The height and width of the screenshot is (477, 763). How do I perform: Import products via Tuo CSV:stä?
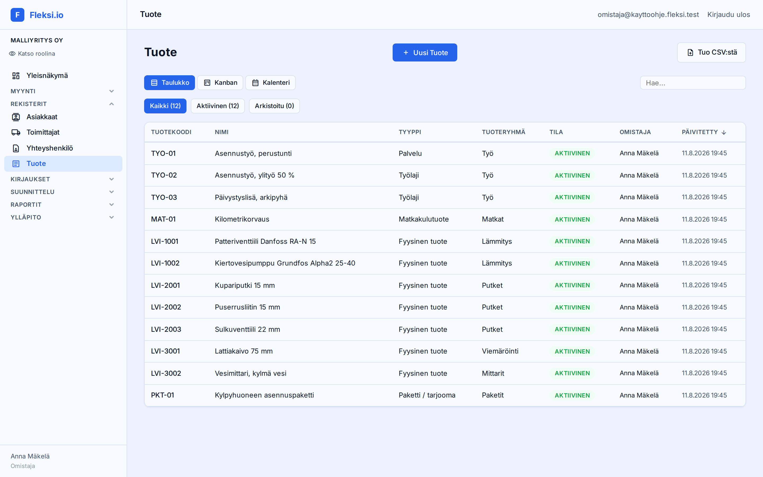711,52
